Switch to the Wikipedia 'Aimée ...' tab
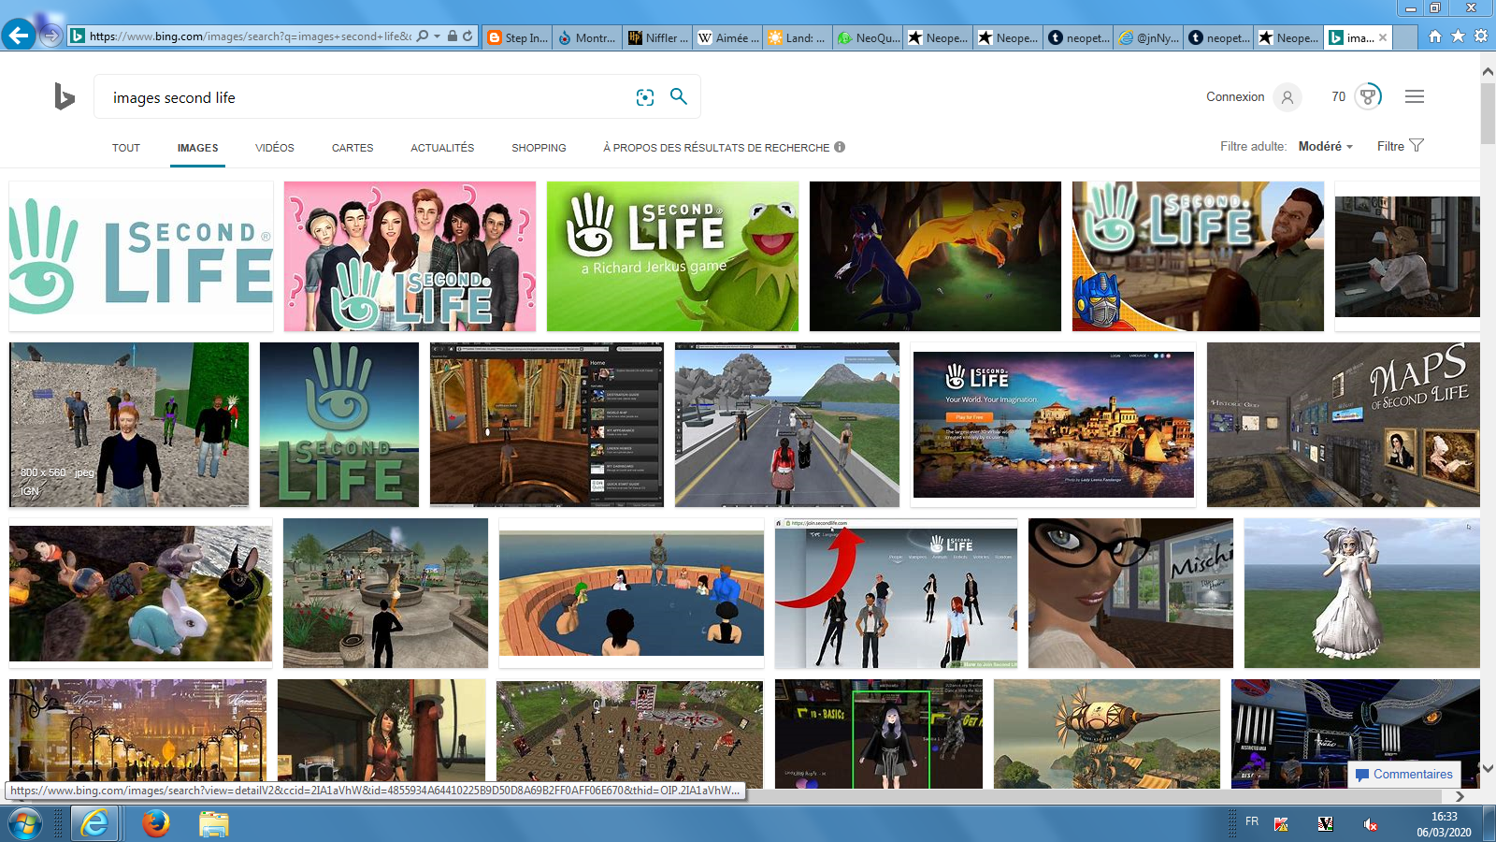The width and height of the screenshot is (1496, 842). pos(727,37)
